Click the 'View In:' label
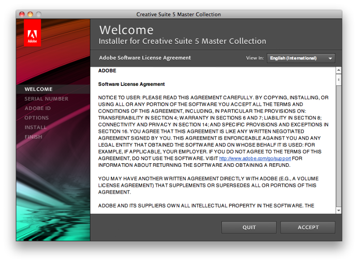The width and height of the screenshot is (358, 263). pos(255,58)
